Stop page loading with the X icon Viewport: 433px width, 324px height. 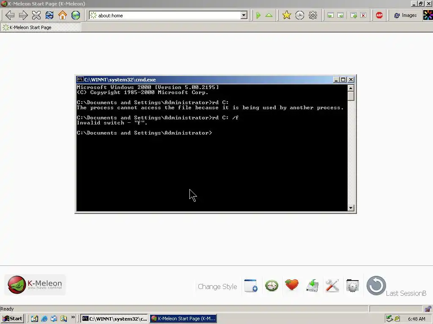(36, 15)
